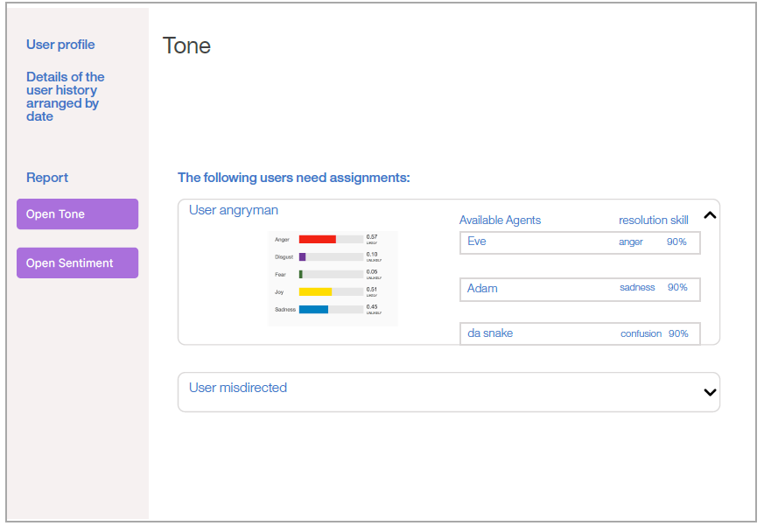Click the Open Sentiment button
This screenshot has height=526, width=764.
(78, 263)
